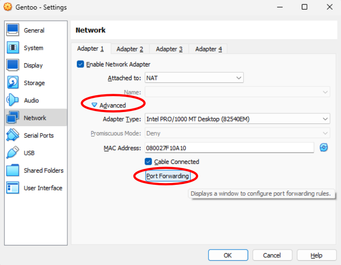Click the System chip icon
Viewport: 341px width, 265px height.
click(13, 47)
